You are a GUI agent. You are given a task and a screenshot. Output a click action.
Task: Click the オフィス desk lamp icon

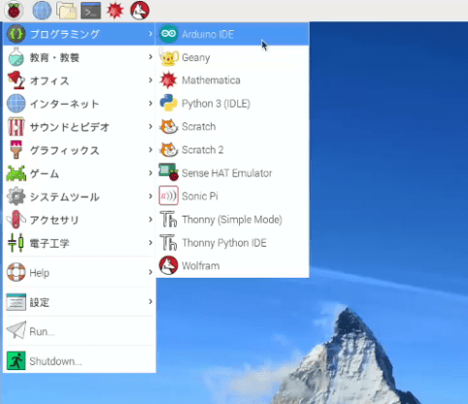point(16,81)
